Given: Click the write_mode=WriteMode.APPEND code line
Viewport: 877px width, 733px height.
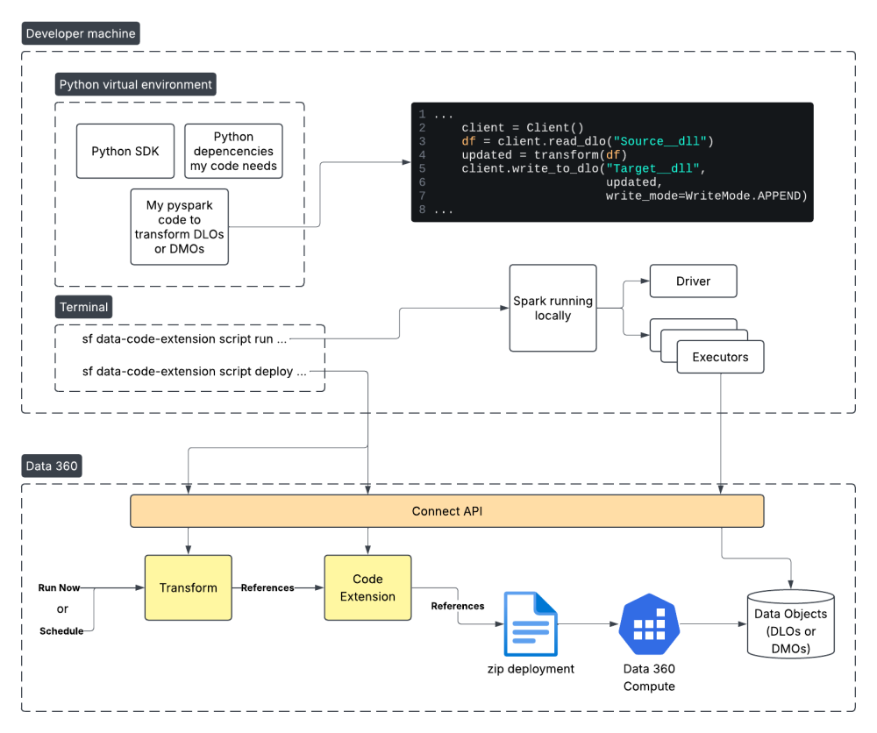Looking at the screenshot, I should click(x=706, y=196).
